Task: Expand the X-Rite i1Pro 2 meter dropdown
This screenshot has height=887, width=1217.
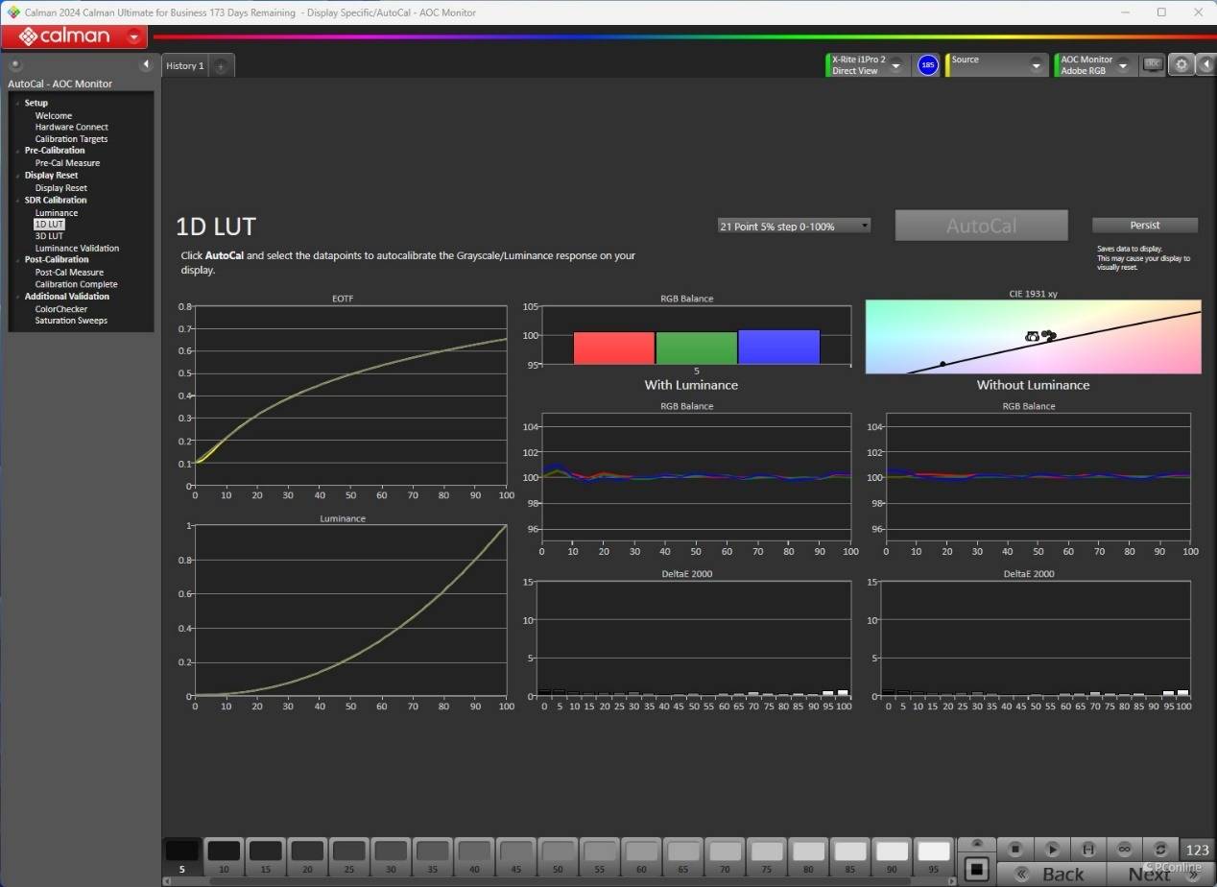Action: point(895,65)
